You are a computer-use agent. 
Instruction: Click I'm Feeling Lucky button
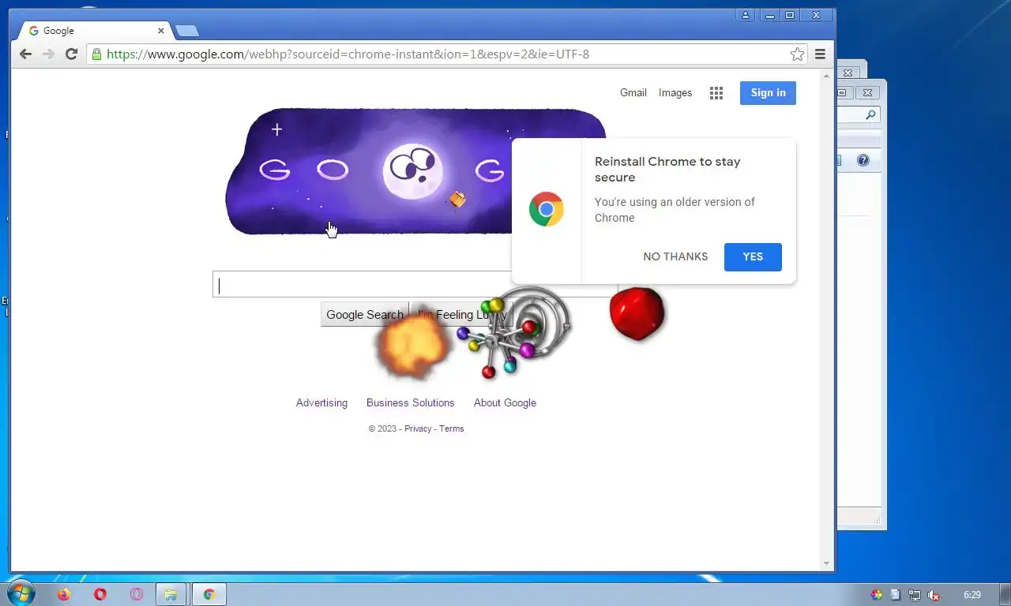point(463,314)
